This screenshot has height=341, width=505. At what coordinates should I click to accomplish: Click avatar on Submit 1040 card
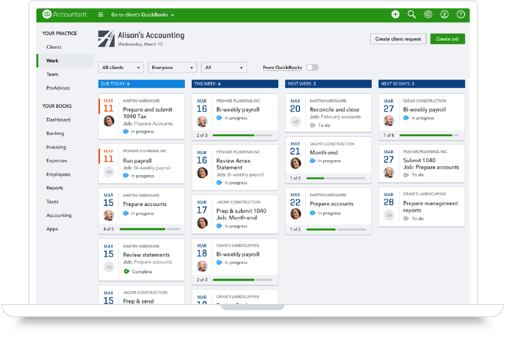(389, 172)
